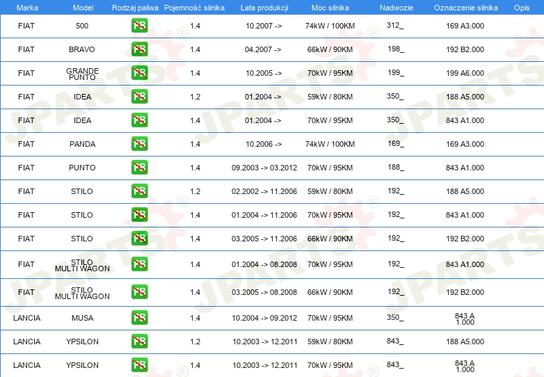Click the 'LANCIA' cell in MUSA row
Screen dimensions: 544x377
pos(26,318)
